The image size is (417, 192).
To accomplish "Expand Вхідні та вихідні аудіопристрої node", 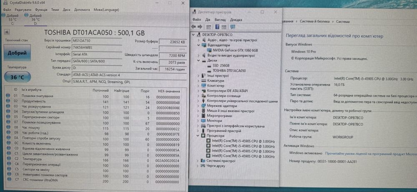I will click(x=198, y=55).
